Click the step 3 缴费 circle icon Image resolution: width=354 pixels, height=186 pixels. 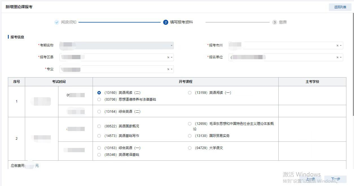(274, 22)
